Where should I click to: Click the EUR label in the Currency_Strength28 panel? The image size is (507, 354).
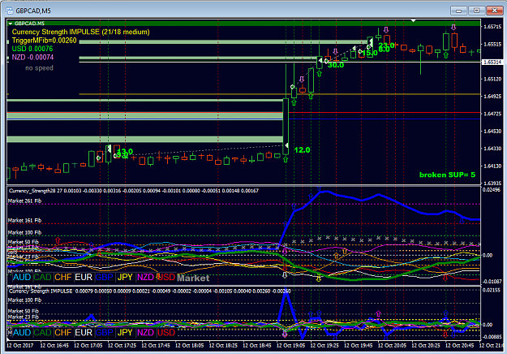84,278
